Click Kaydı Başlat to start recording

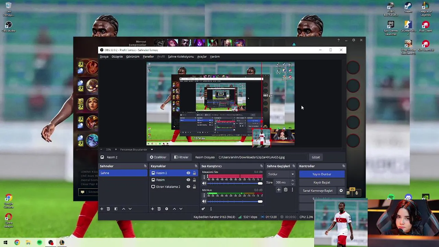[x=322, y=183]
